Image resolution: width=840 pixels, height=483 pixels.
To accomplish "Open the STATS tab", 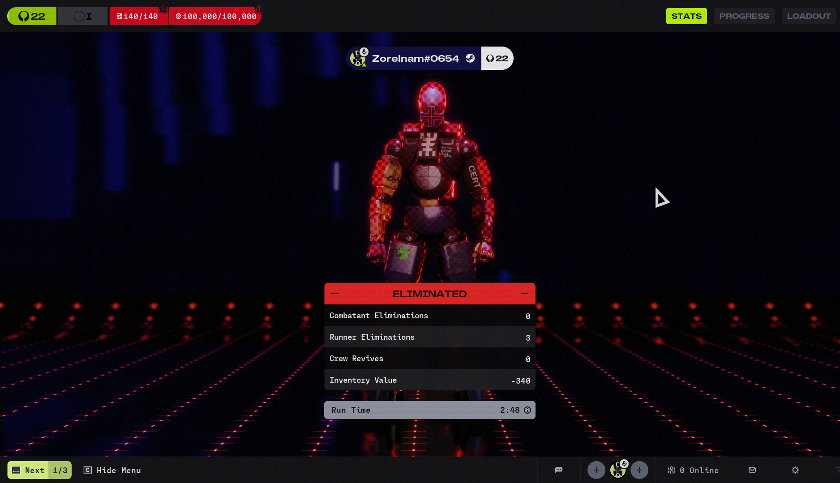I will 686,16.
